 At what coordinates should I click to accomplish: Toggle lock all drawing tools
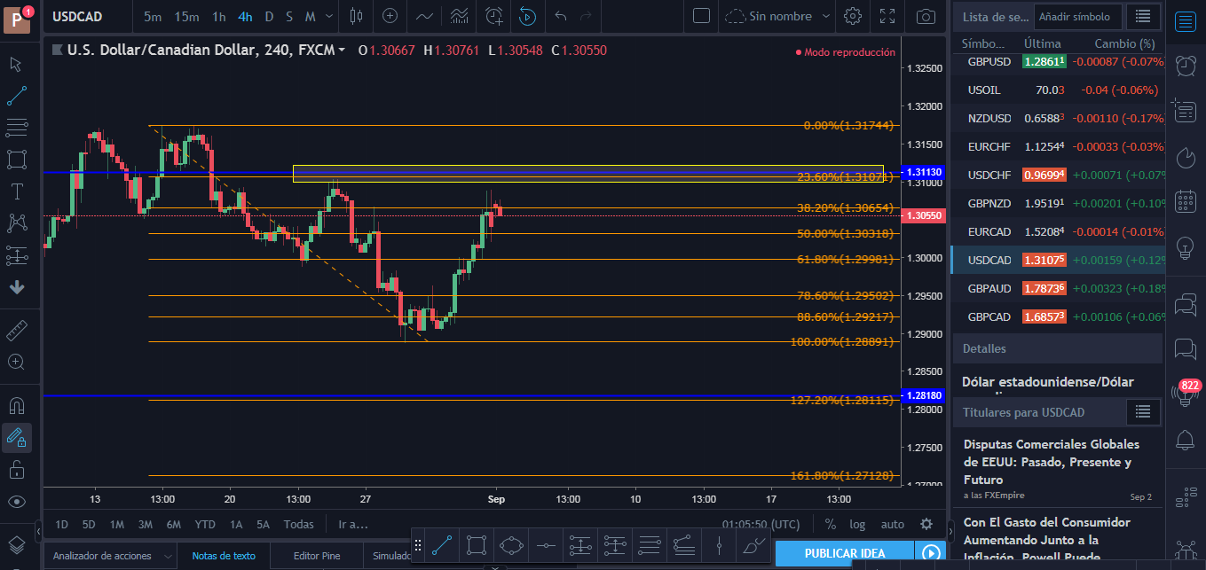[16, 469]
